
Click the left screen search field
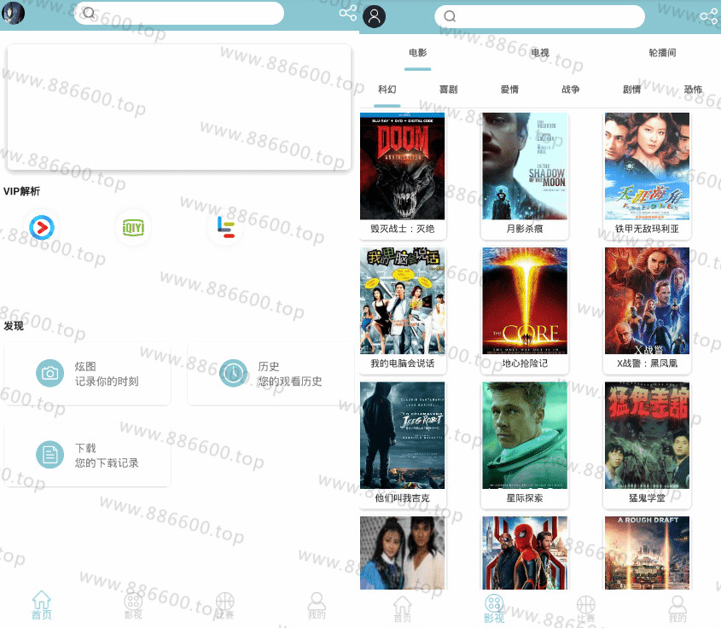point(179,13)
